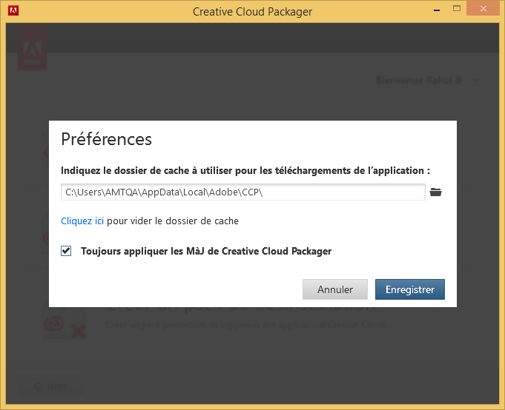505x410 pixels.
Task: Click 'Cliquez ici' to empty the cache folder
Action: [82, 221]
